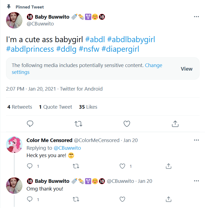Viewport: 205px width, 208px height.
Task: Open more options for pinned tweet
Action: click(196, 17)
